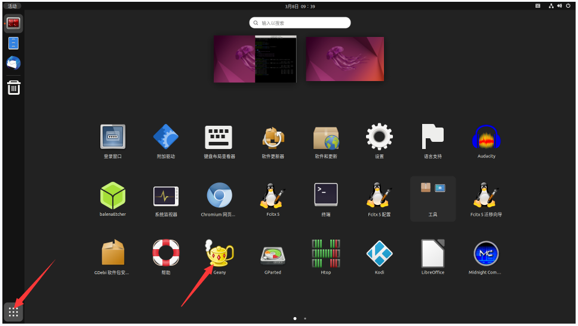Launch Chromium web browser
Screen dimensions: 578x326
(219, 195)
